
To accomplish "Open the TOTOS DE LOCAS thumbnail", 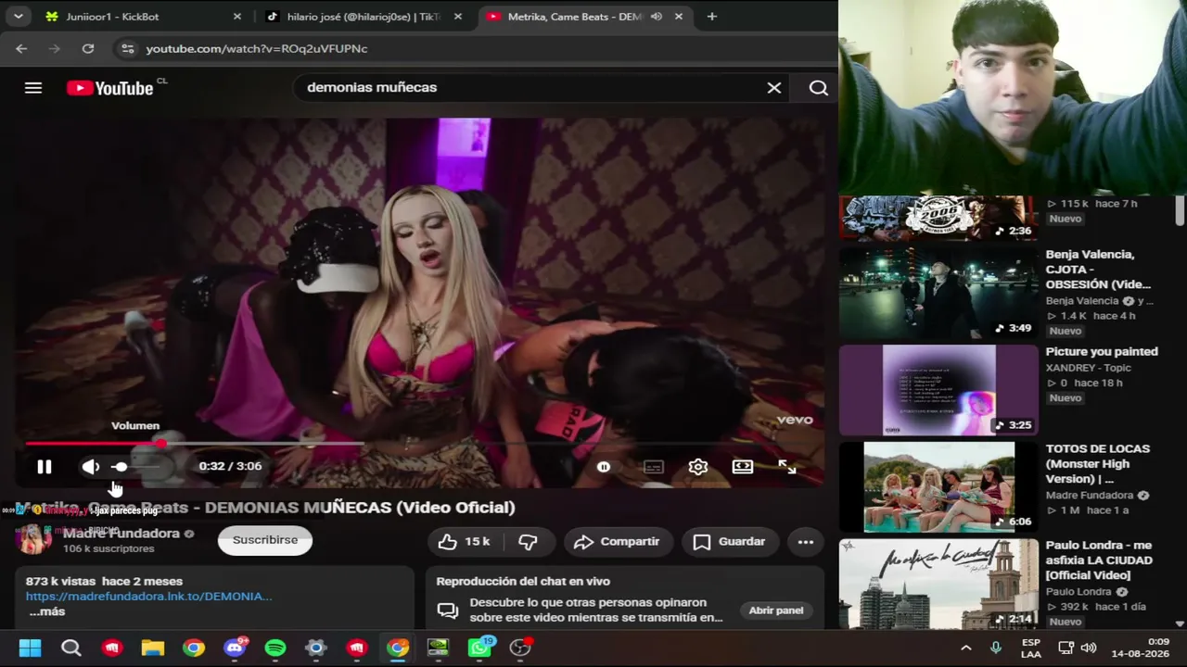I will (x=938, y=487).
